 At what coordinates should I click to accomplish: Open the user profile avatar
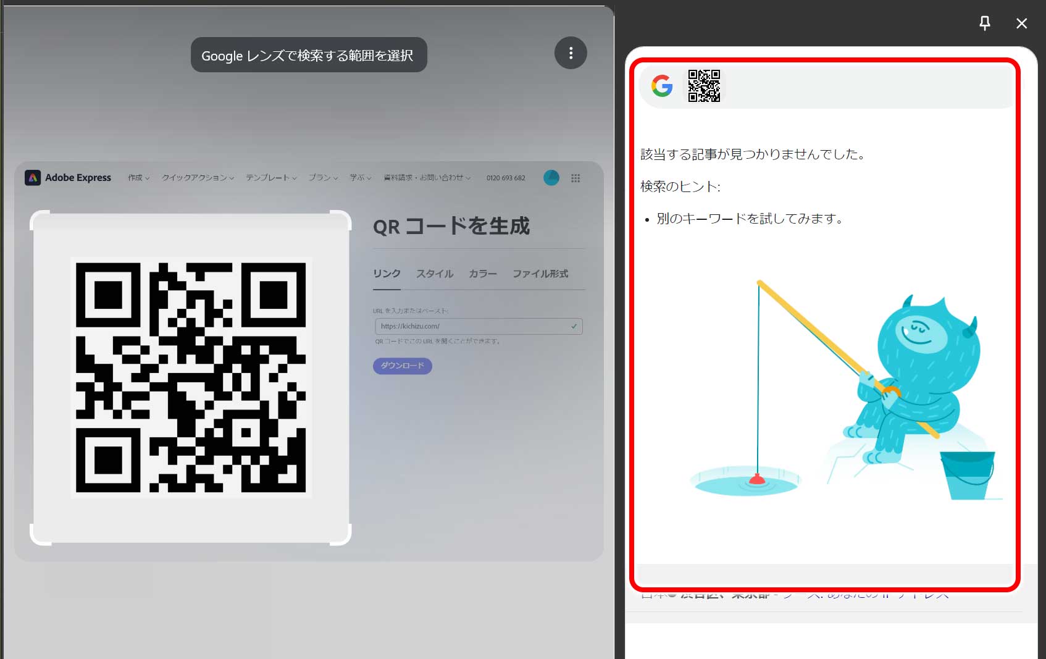[x=551, y=178]
